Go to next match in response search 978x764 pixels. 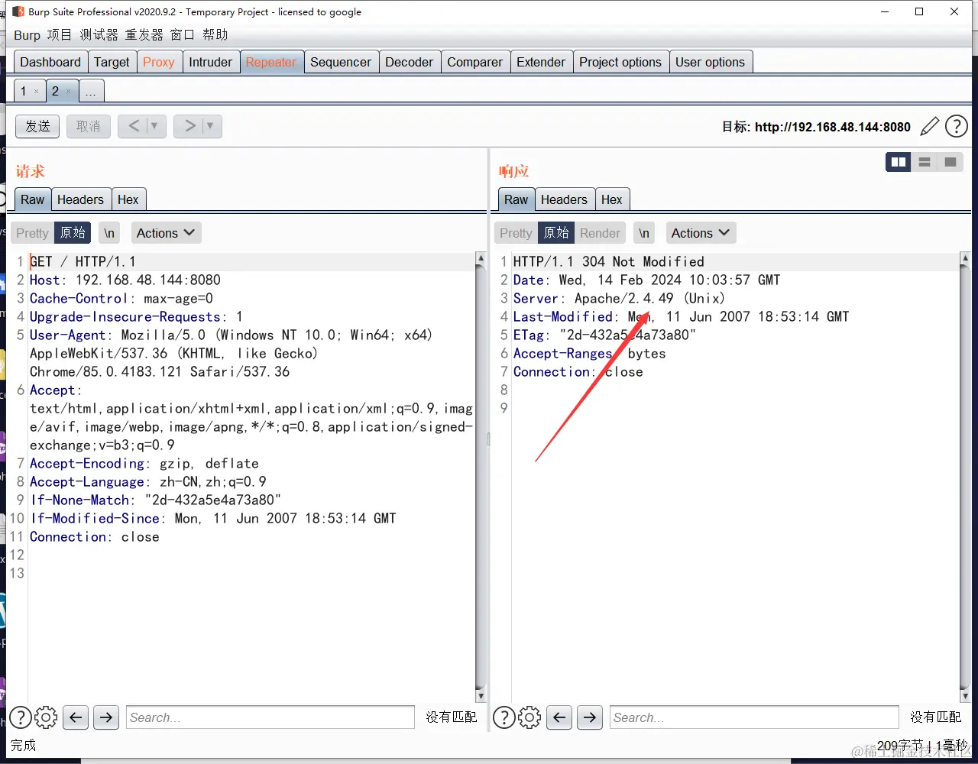[590, 717]
